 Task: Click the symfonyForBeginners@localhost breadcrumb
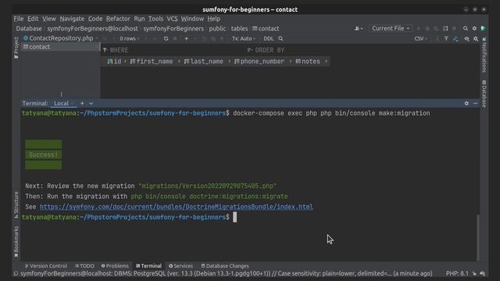tap(92, 28)
